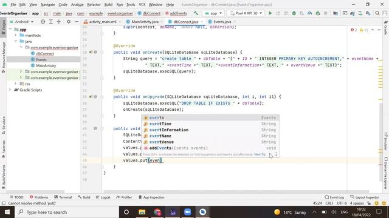Switch to MainActivity.java tab
The height and width of the screenshot is (218, 389).
[x=145, y=22]
